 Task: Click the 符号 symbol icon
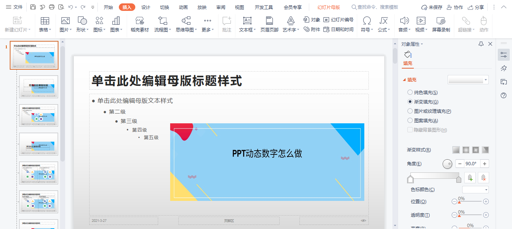(x=367, y=21)
